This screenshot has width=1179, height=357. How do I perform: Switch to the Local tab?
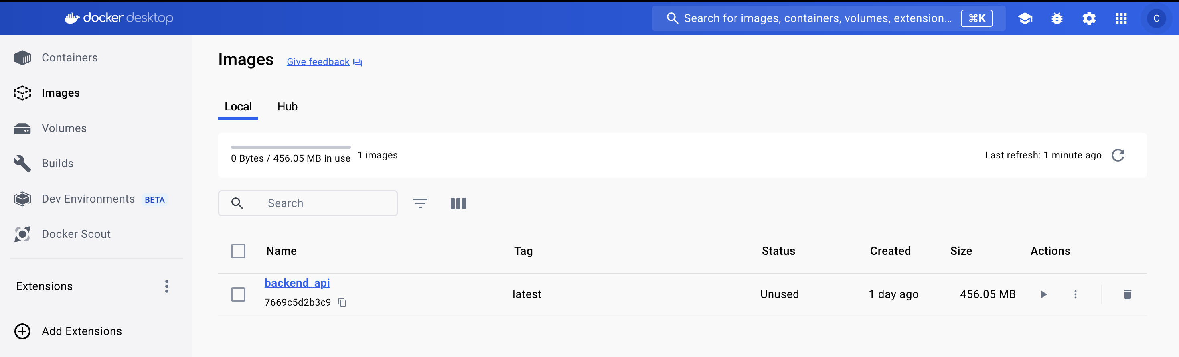[x=238, y=107]
